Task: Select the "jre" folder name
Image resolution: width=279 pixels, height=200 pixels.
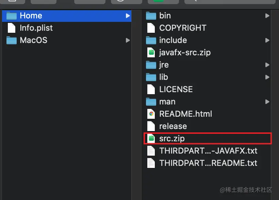Action: click(164, 65)
